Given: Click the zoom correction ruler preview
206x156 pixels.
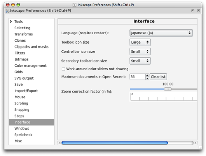Looking at the screenshot, I should point(163,97).
